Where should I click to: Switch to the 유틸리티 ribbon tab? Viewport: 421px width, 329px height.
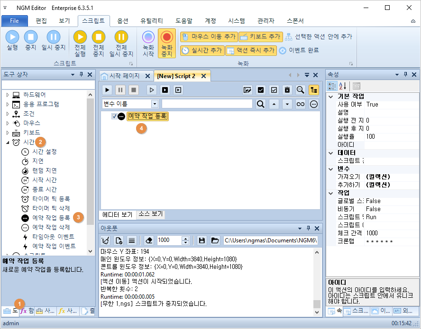click(152, 21)
